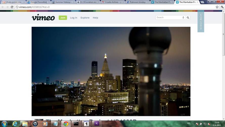Open Chrome wrench settings menu

pyautogui.click(x=222, y=7)
